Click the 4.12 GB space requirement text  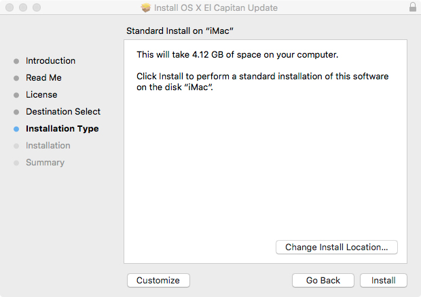pyautogui.click(x=237, y=54)
